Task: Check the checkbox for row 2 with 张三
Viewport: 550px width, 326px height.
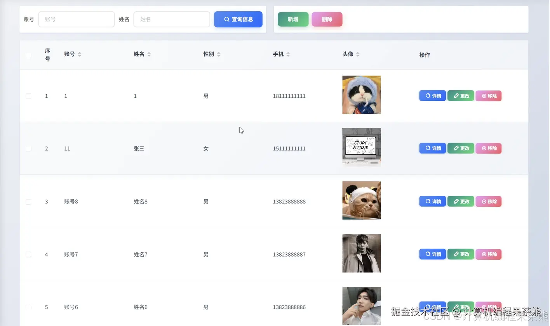Action: click(x=28, y=148)
